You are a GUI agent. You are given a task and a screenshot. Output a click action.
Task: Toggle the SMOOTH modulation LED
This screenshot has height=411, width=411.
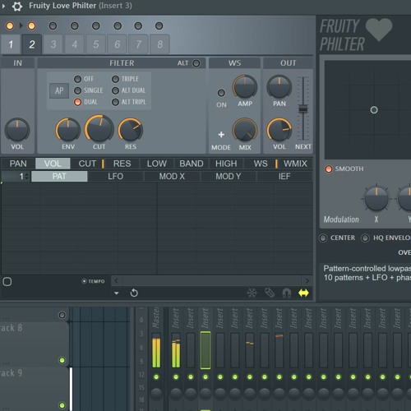(x=329, y=169)
